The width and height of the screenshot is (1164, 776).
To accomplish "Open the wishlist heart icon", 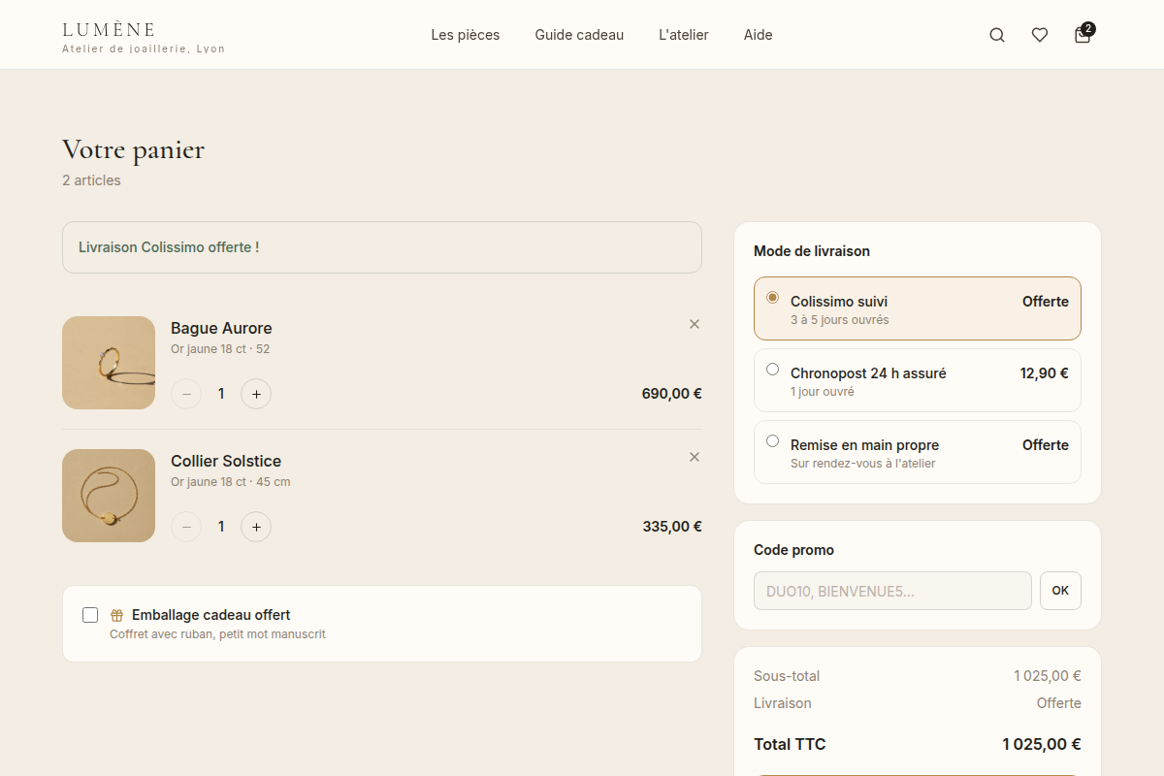I will pyautogui.click(x=1040, y=35).
